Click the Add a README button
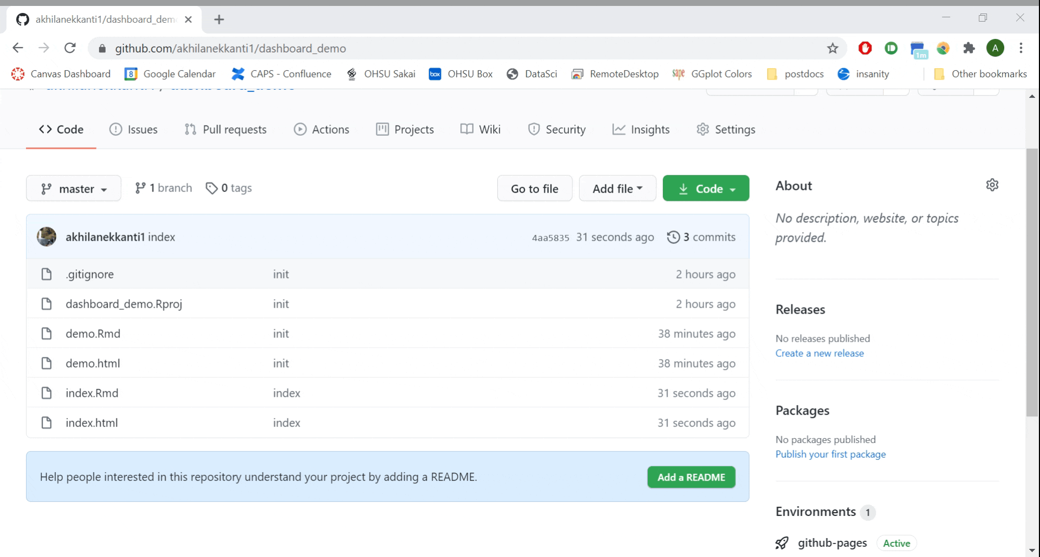 coord(691,478)
